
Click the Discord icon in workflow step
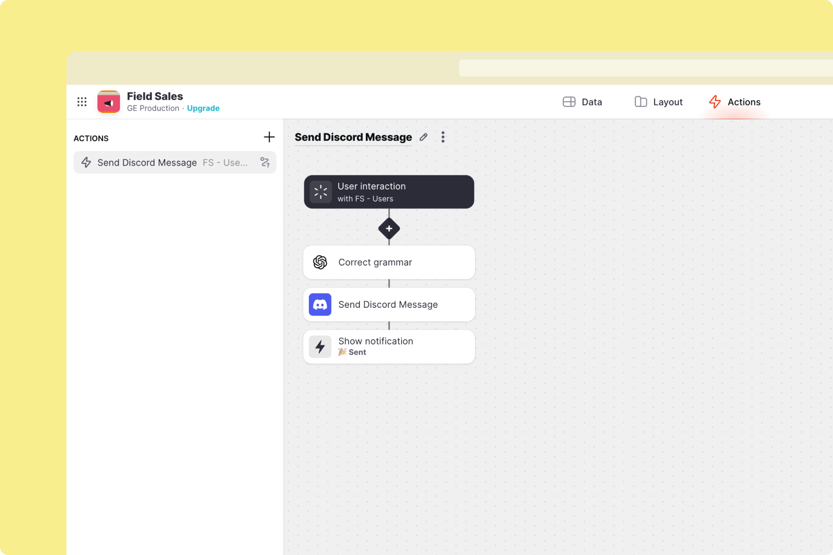(x=320, y=305)
